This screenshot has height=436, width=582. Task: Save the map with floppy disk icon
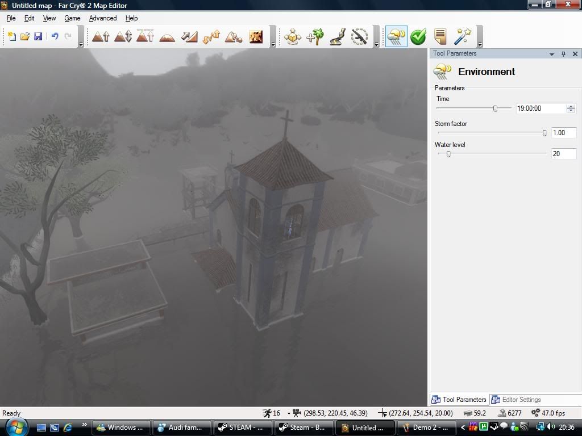38,36
